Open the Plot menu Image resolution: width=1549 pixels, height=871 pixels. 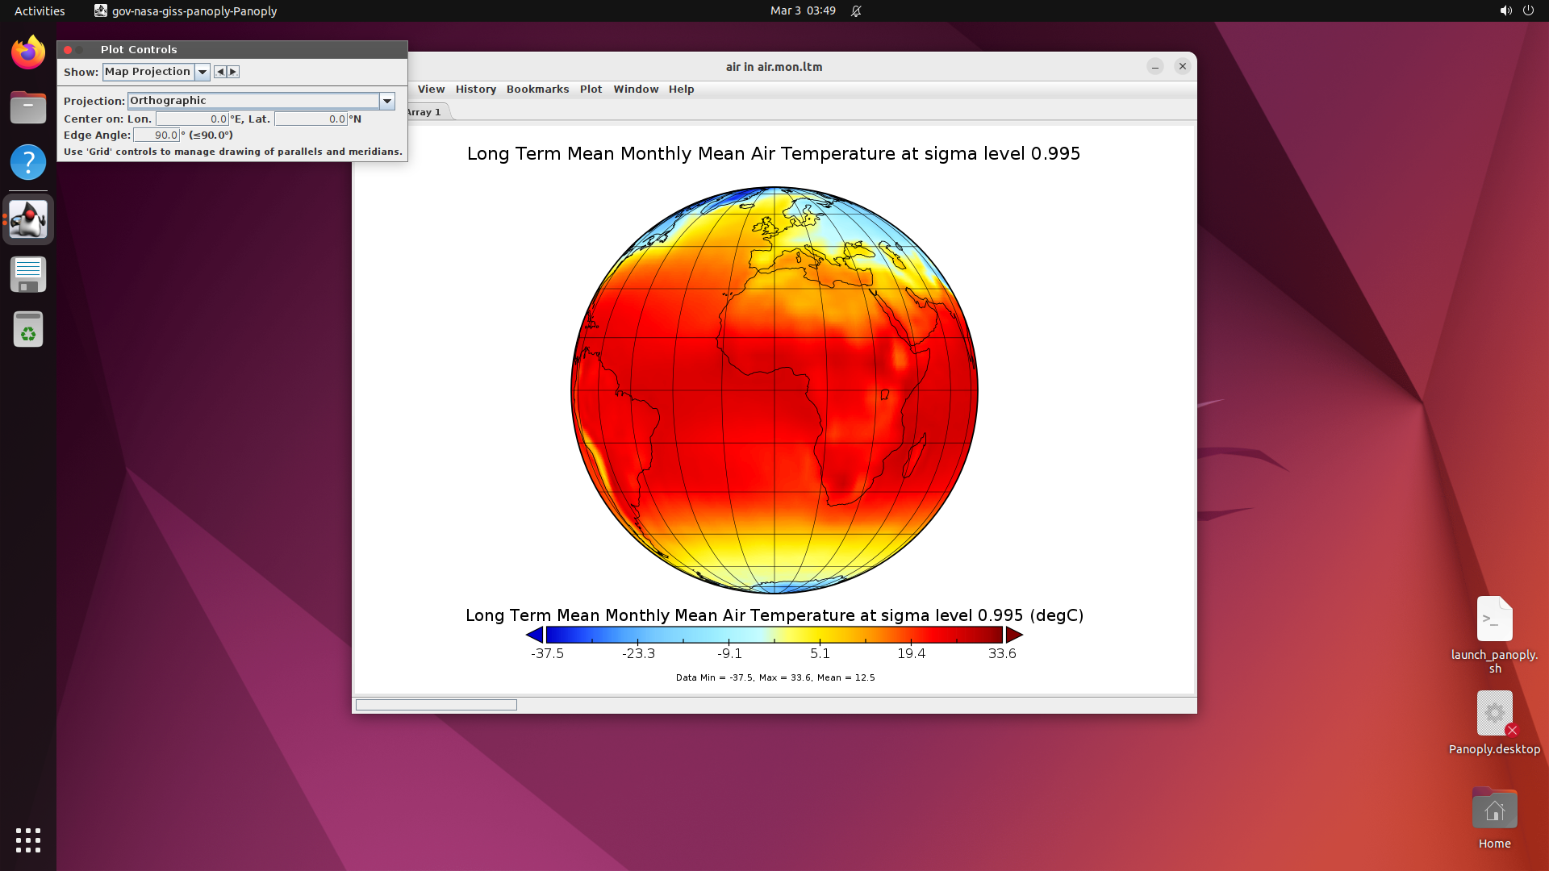pos(591,90)
